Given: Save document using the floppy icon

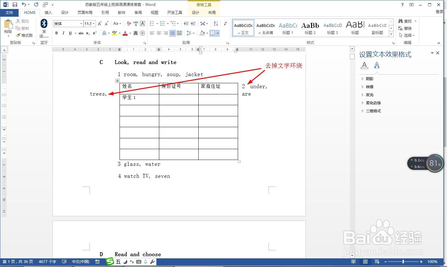Looking at the screenshot, I should click(x=15, y=4).
